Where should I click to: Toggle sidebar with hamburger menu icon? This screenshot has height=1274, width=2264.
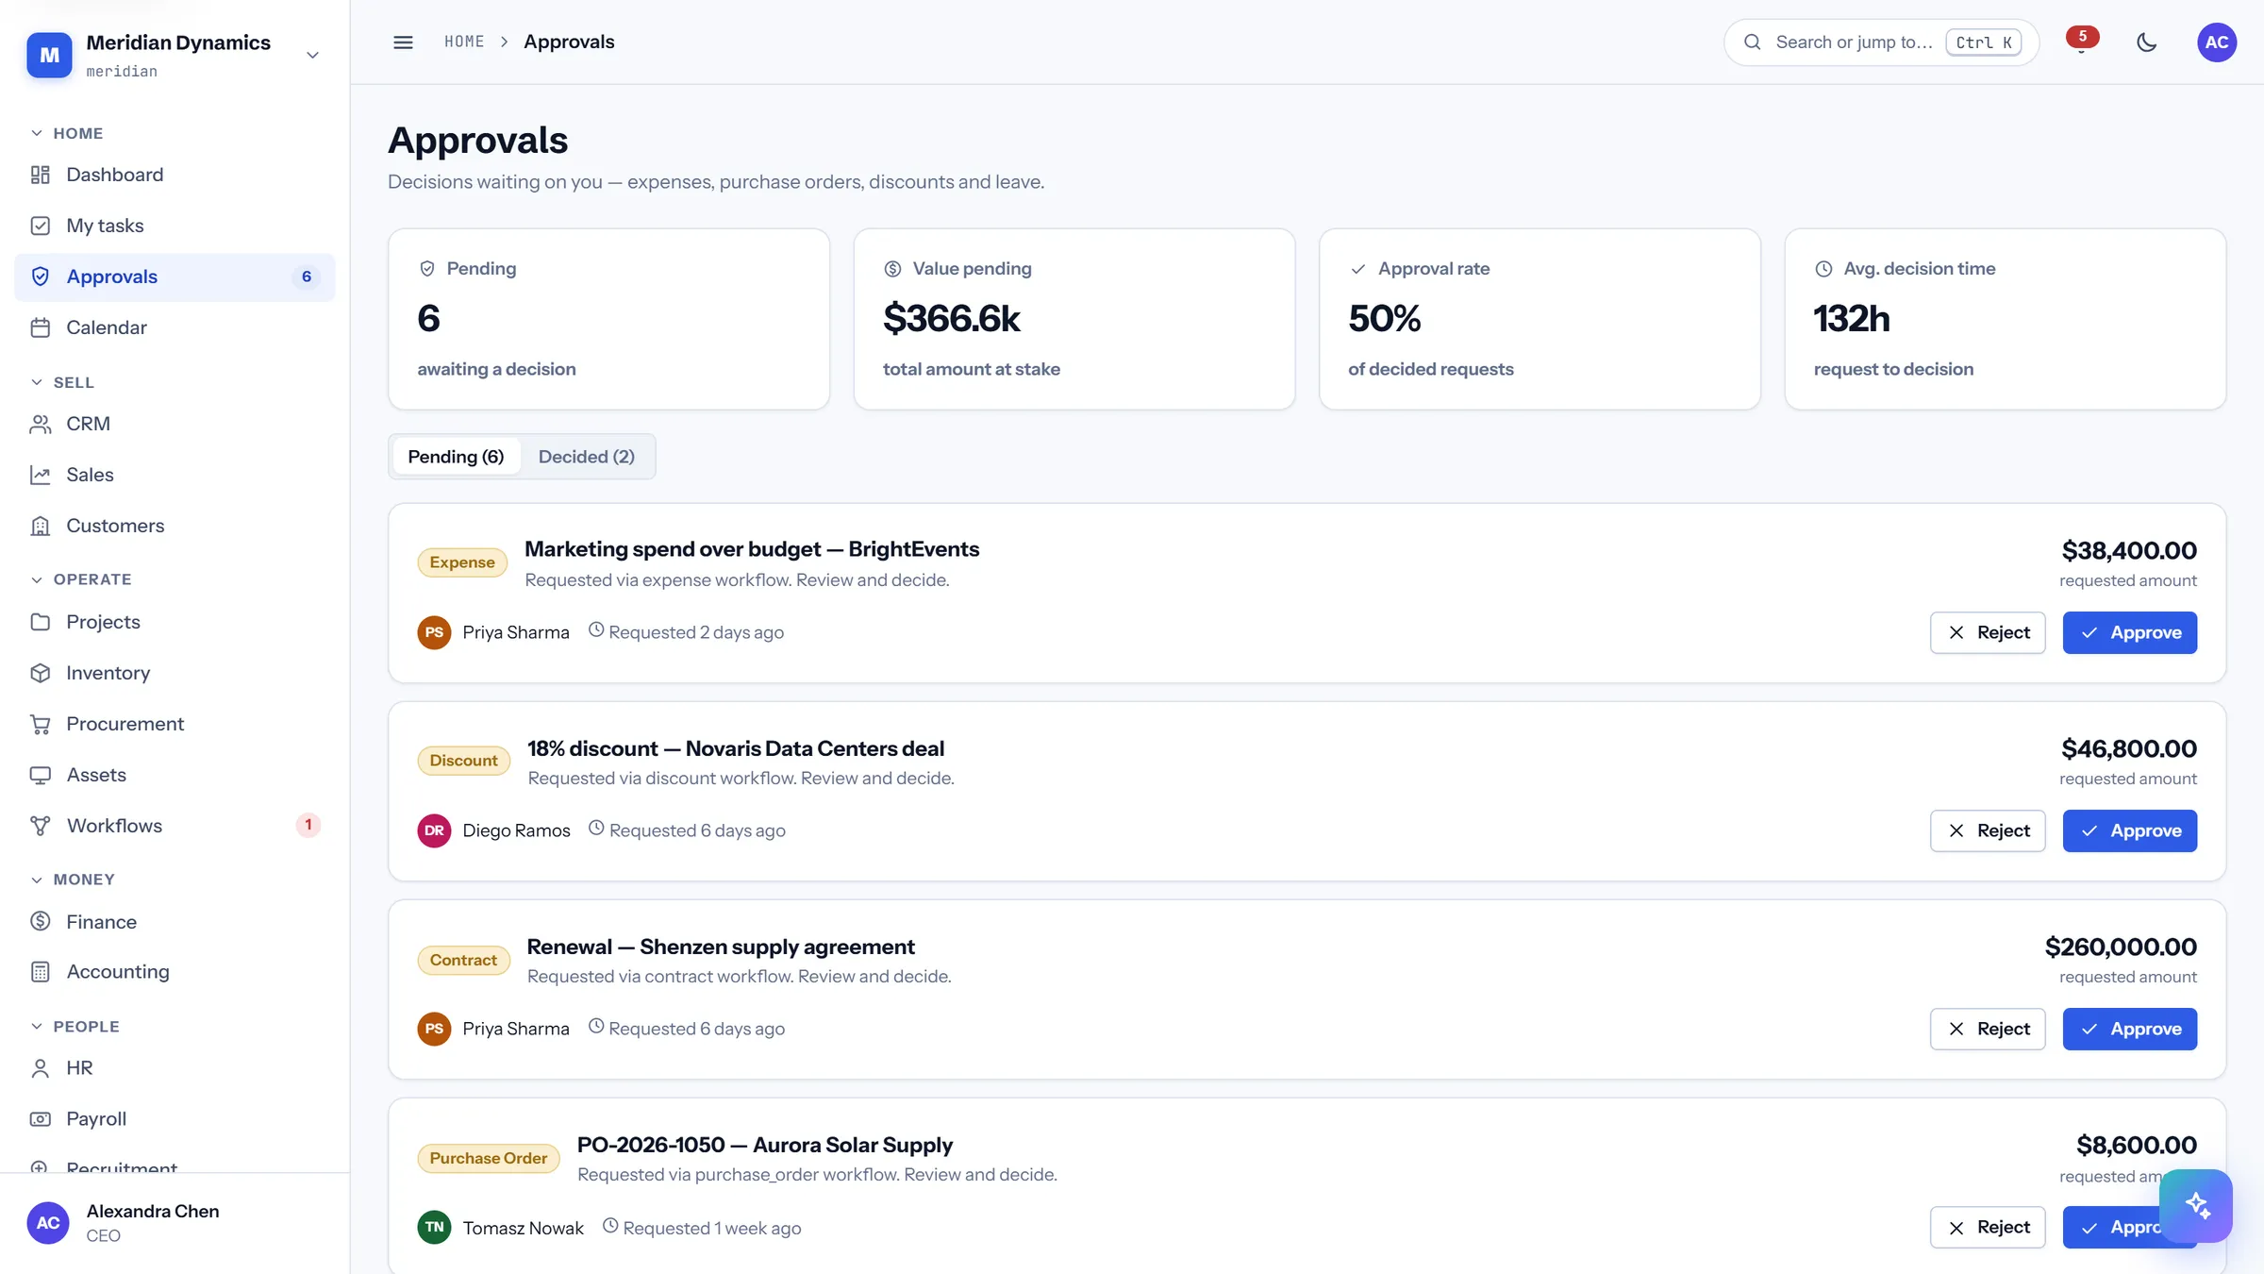(x=403, y=42)
